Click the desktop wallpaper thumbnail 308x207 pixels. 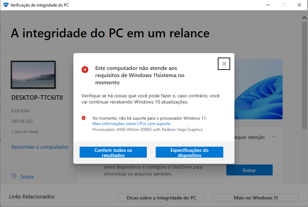33,75
